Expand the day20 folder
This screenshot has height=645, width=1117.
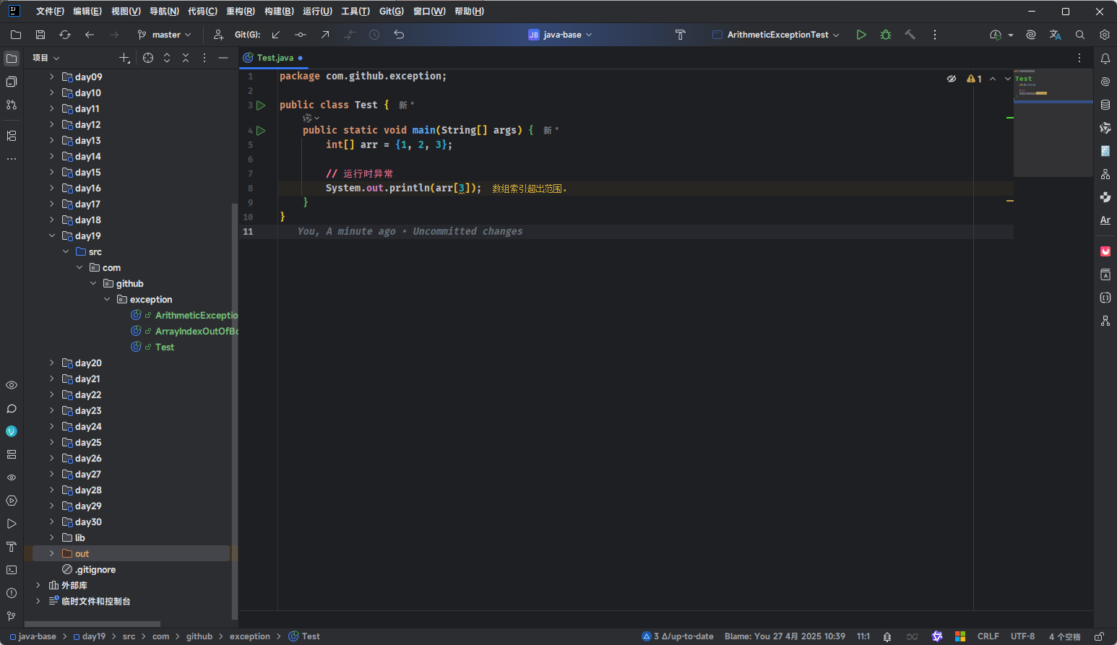[51, 363]
